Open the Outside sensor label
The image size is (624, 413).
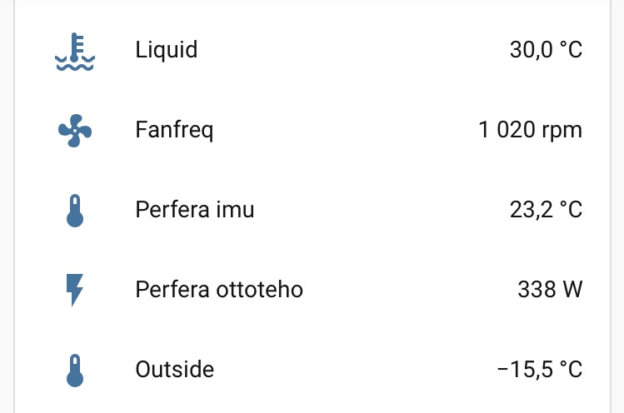(174, 370)
